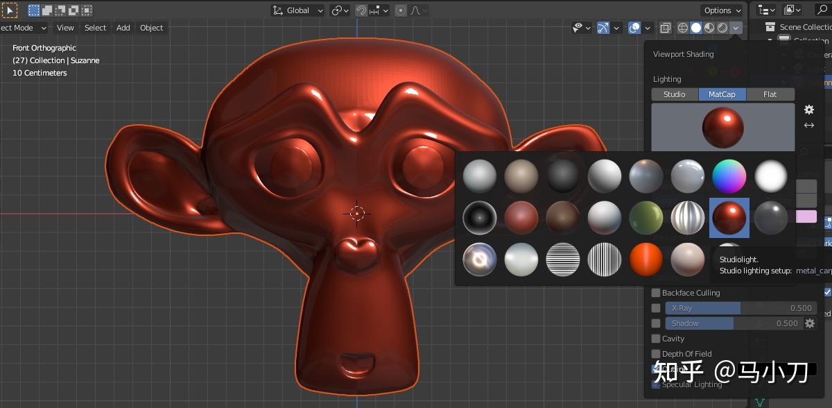
Task: Open the Add menu
Action: pos(123,28)
